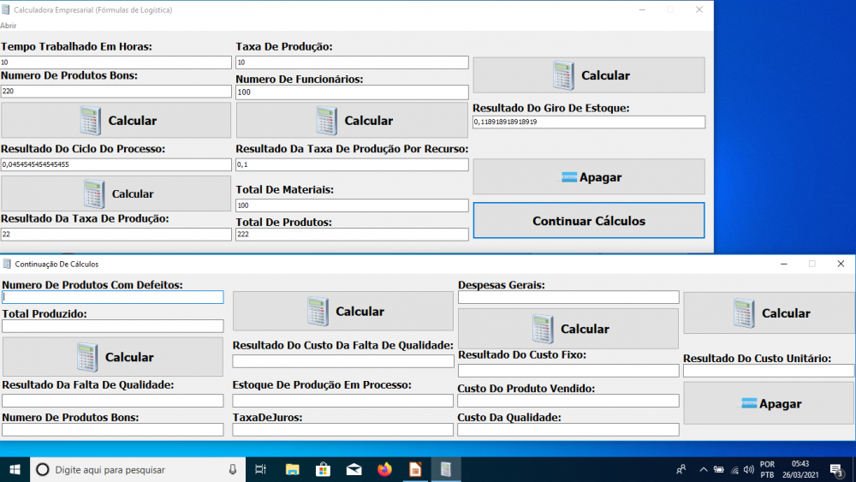Select the Despesas Gerais text box

point(568,297)
